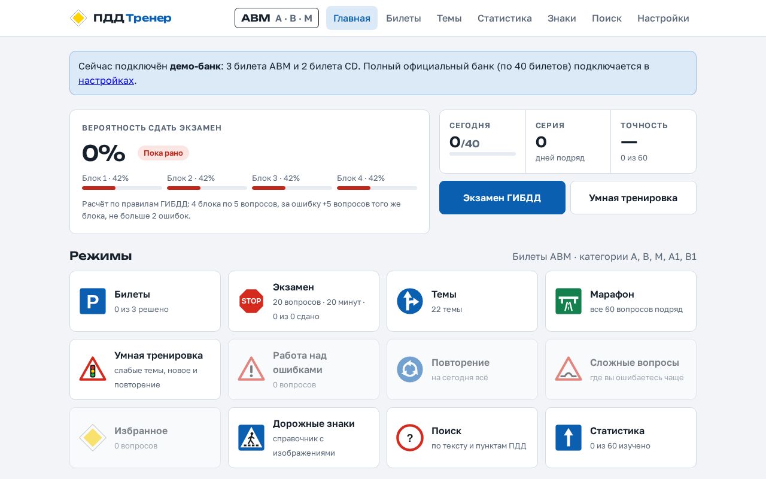Select the Темы blue arrow sign icon
Image resolution: width=766 pixels, height=479 pixels.
point(410,301)
